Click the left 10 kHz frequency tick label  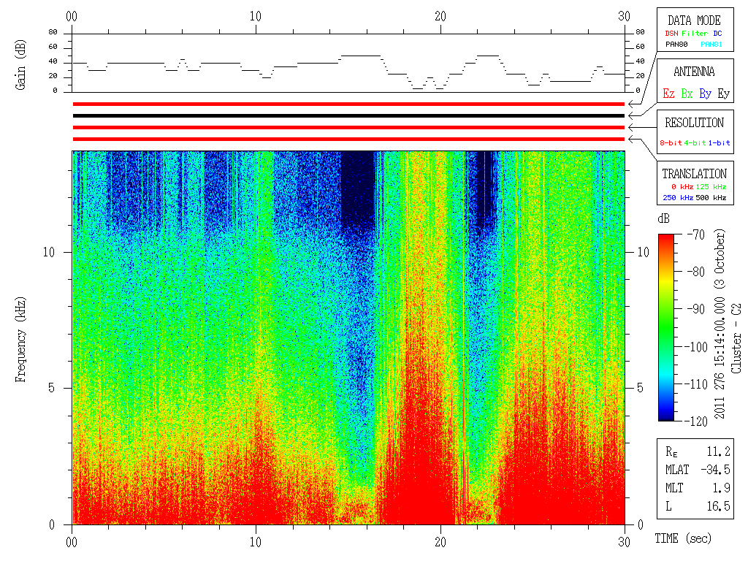coord(49,252)
